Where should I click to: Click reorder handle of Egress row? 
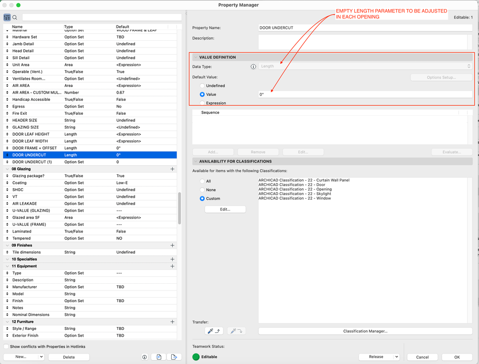coord(7,107)
